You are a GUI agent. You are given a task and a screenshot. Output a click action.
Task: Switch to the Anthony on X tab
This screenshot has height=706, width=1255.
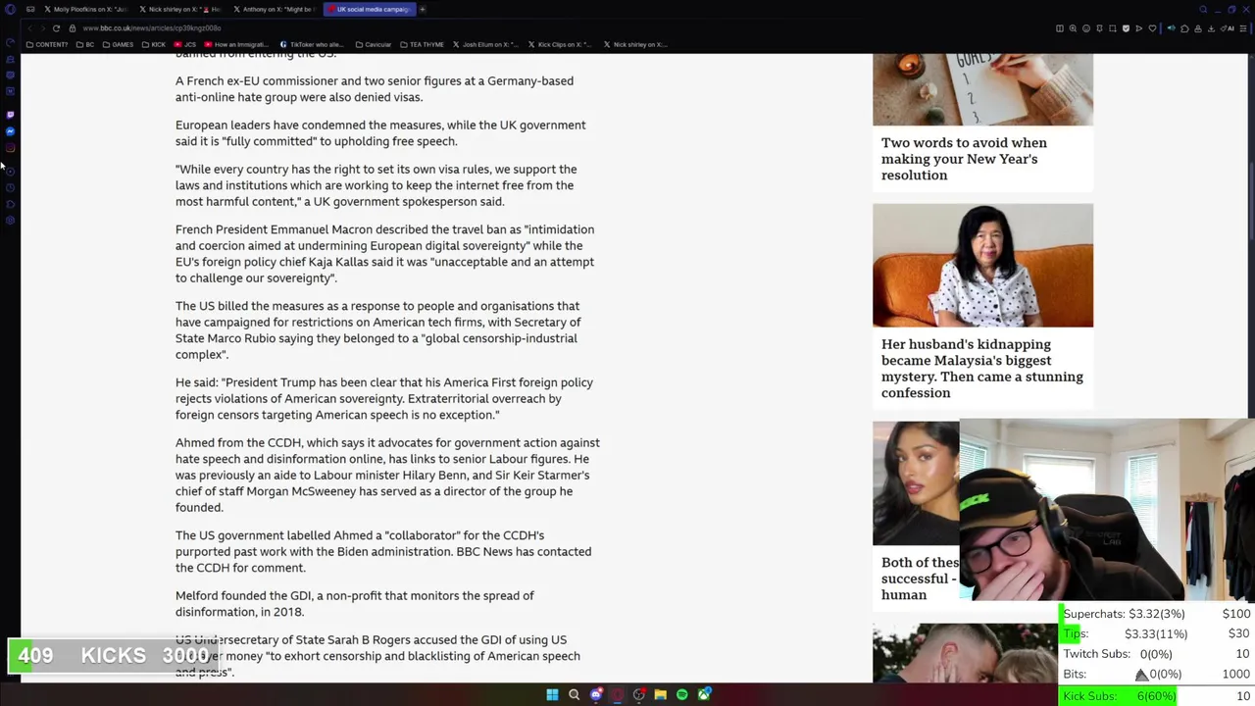[275, 9]
